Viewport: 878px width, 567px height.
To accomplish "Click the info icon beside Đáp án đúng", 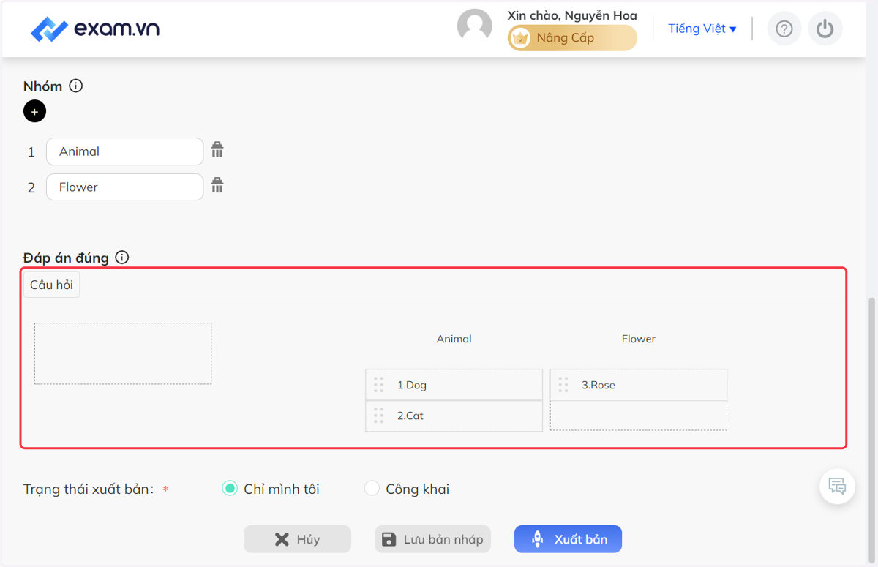I will (122, 258).
